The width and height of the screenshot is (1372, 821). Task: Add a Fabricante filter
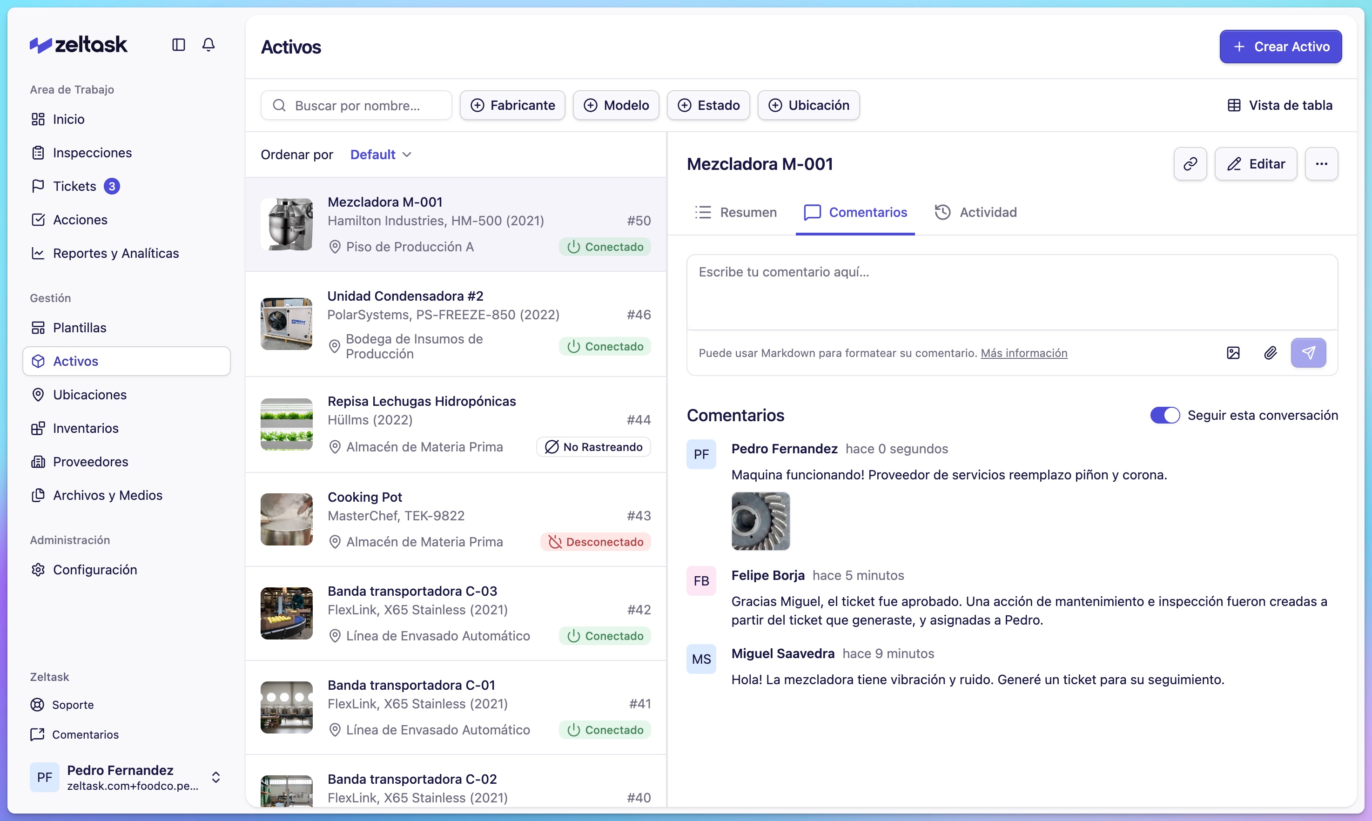click(512, 105)
